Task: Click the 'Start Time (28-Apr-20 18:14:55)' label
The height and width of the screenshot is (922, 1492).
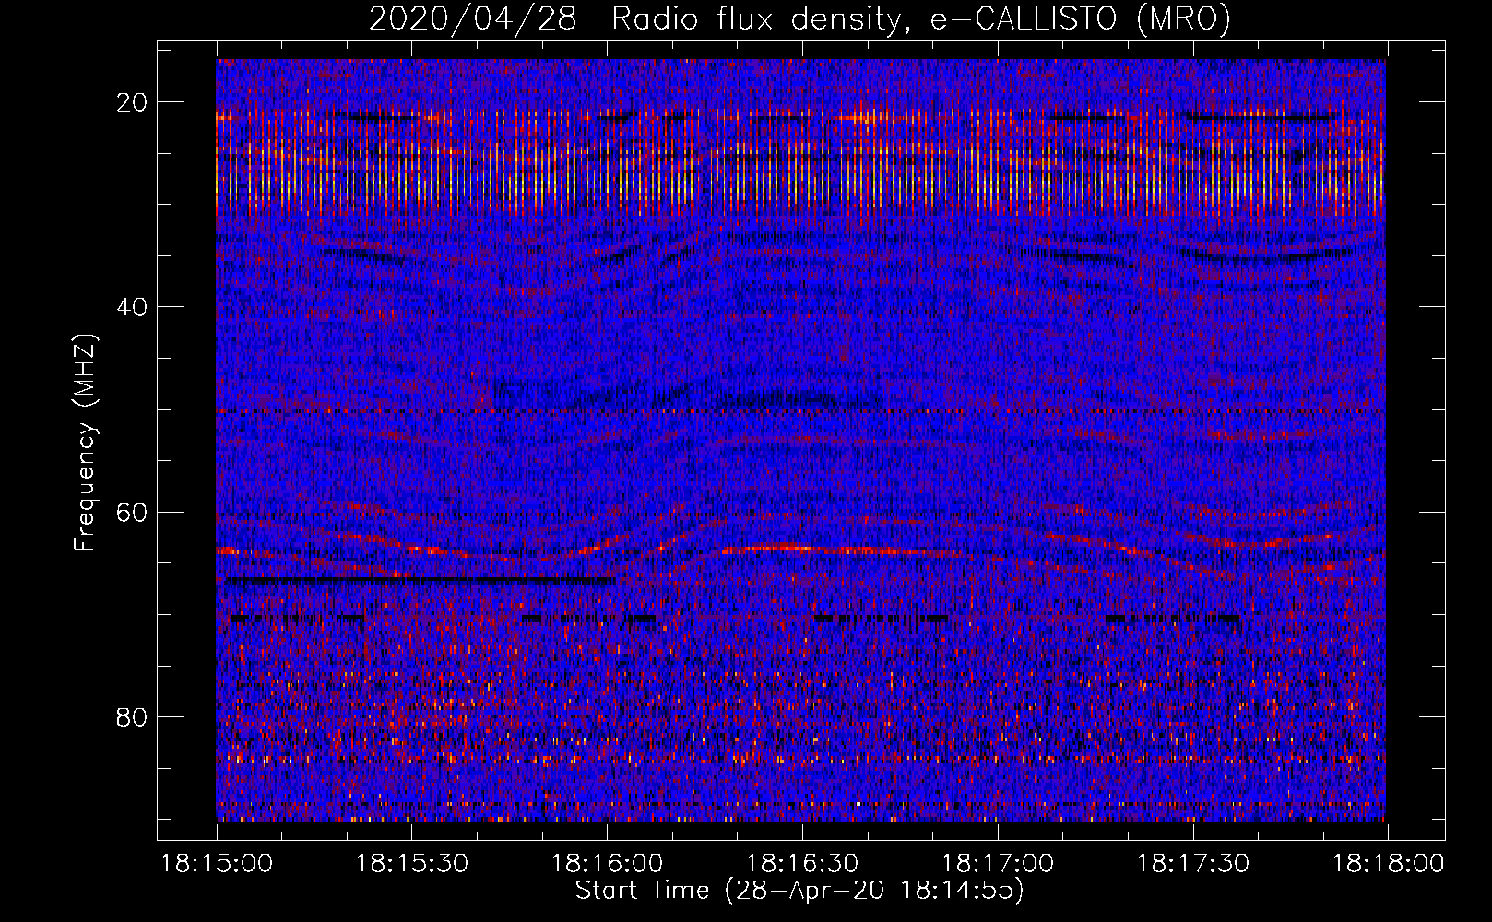Action: [799, 891]
